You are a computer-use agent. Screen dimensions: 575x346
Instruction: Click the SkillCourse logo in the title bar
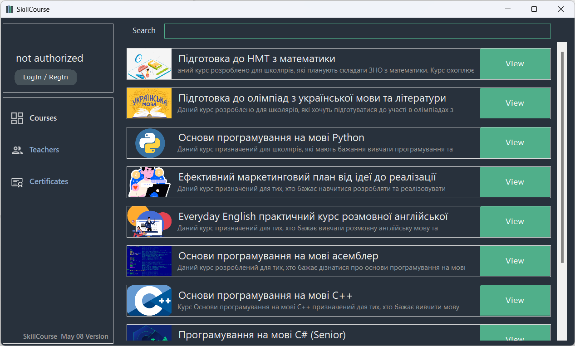pos(9,9)
